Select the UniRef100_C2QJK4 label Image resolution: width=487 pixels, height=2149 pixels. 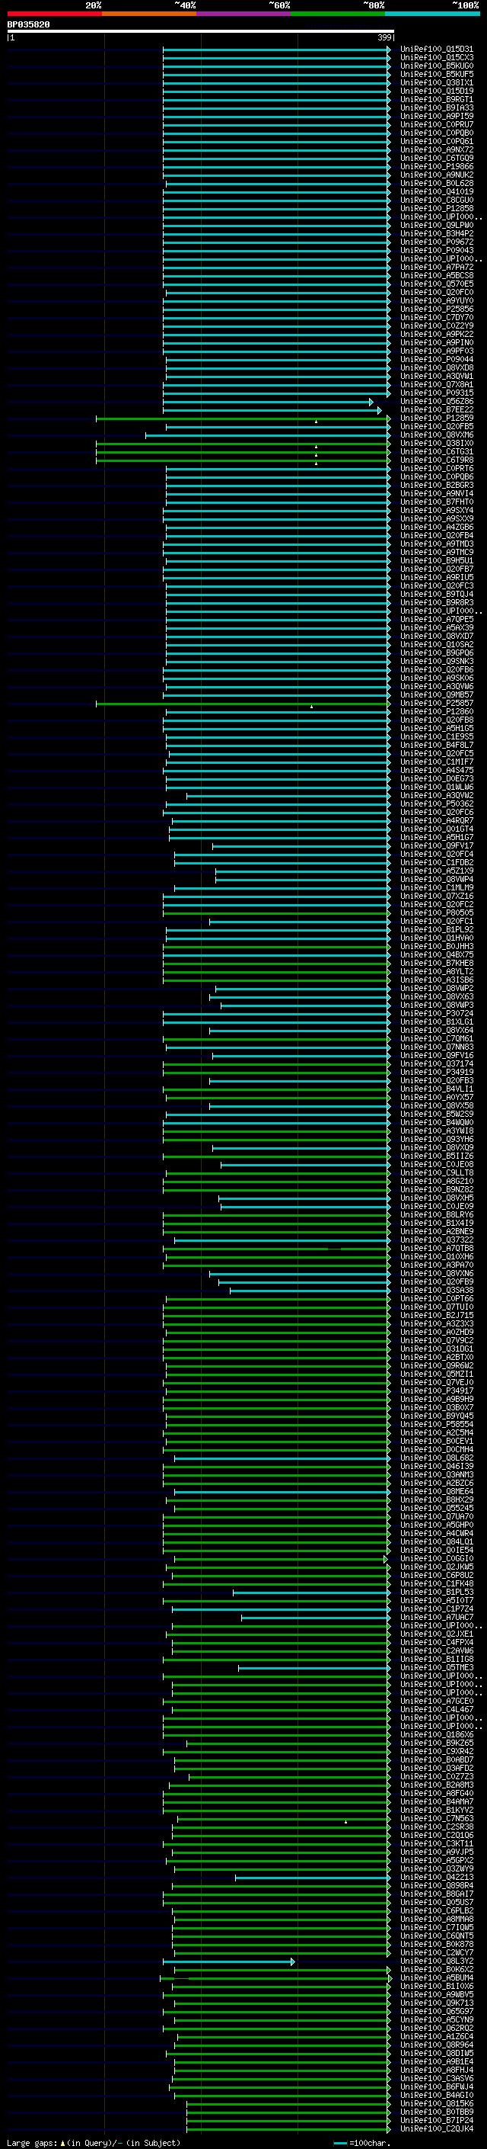(437, 2129)
